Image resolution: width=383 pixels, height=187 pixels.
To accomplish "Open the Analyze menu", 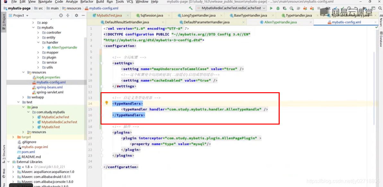I will click(72, 2).
